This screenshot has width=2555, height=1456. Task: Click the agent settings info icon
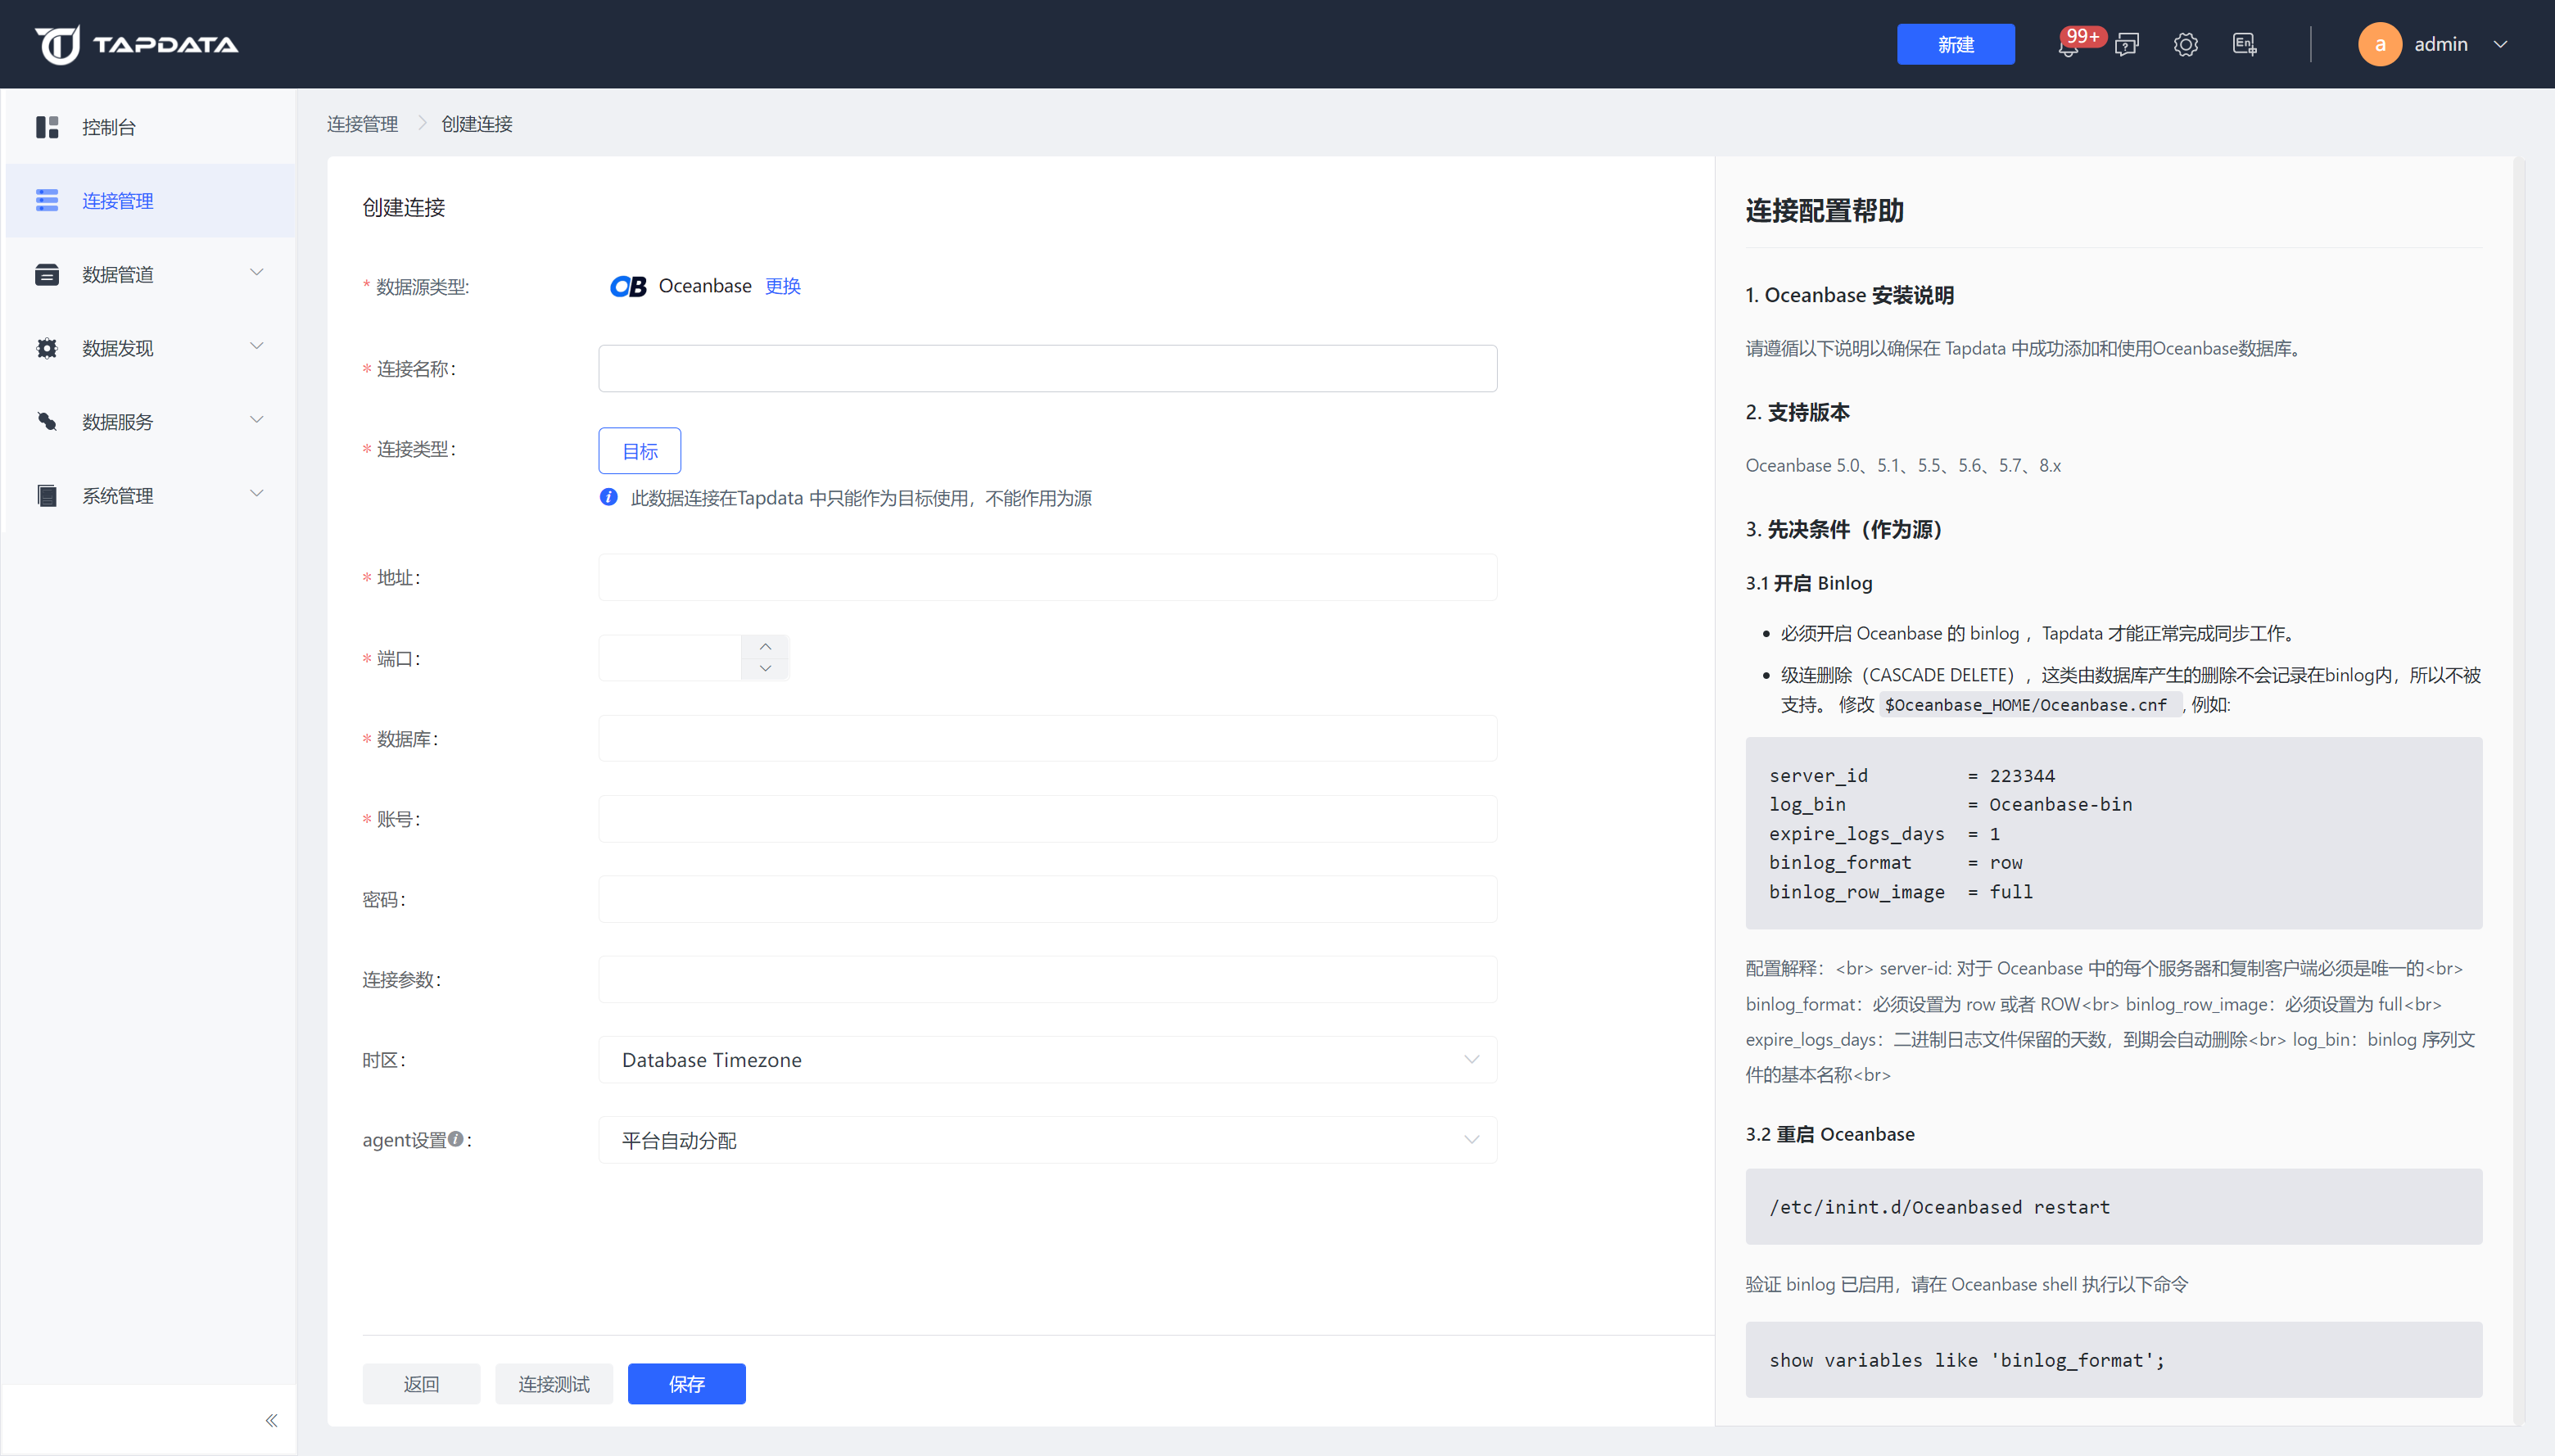coord(456,1139)
